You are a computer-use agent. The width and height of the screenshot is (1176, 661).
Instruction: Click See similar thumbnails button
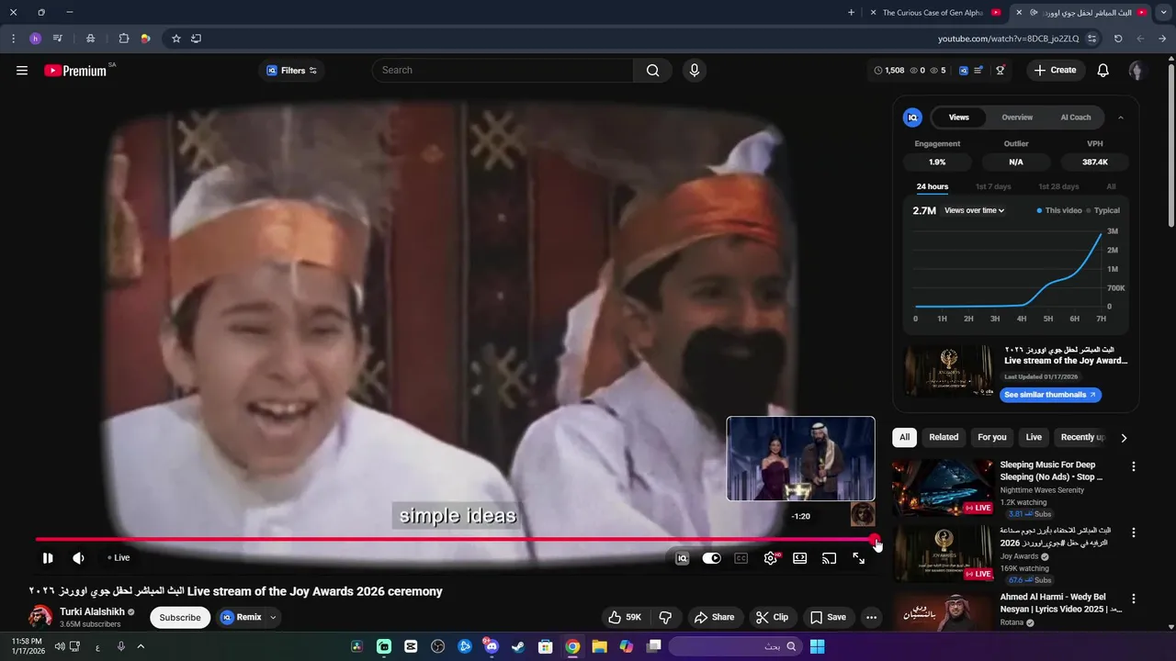point(1050,395)
